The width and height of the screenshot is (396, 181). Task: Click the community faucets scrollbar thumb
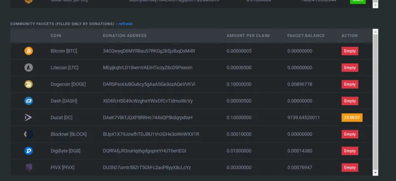375,102
